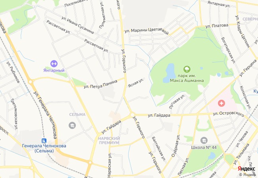Select the Янтарный place label

(54, 70)
